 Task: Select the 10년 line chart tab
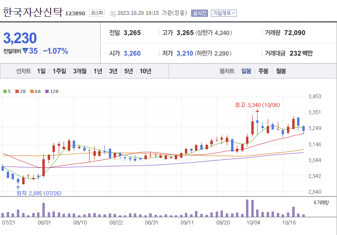point(145,71)
